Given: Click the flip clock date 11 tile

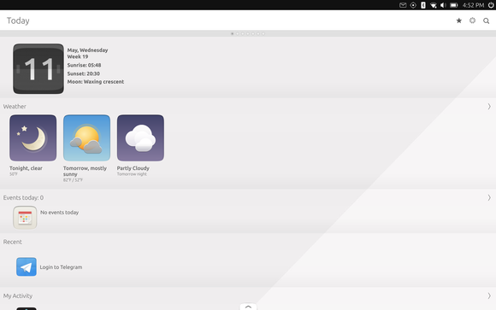Looking at the screenshot, I should [38, 68].
